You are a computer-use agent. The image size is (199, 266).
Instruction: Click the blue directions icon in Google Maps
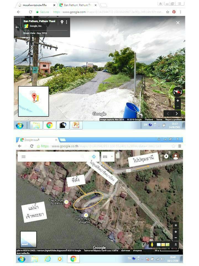pyautogui.click(x=94, y=157)
